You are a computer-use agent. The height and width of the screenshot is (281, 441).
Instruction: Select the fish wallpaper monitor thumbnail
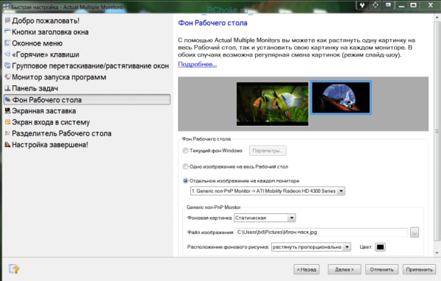click(x=272, y=104)
